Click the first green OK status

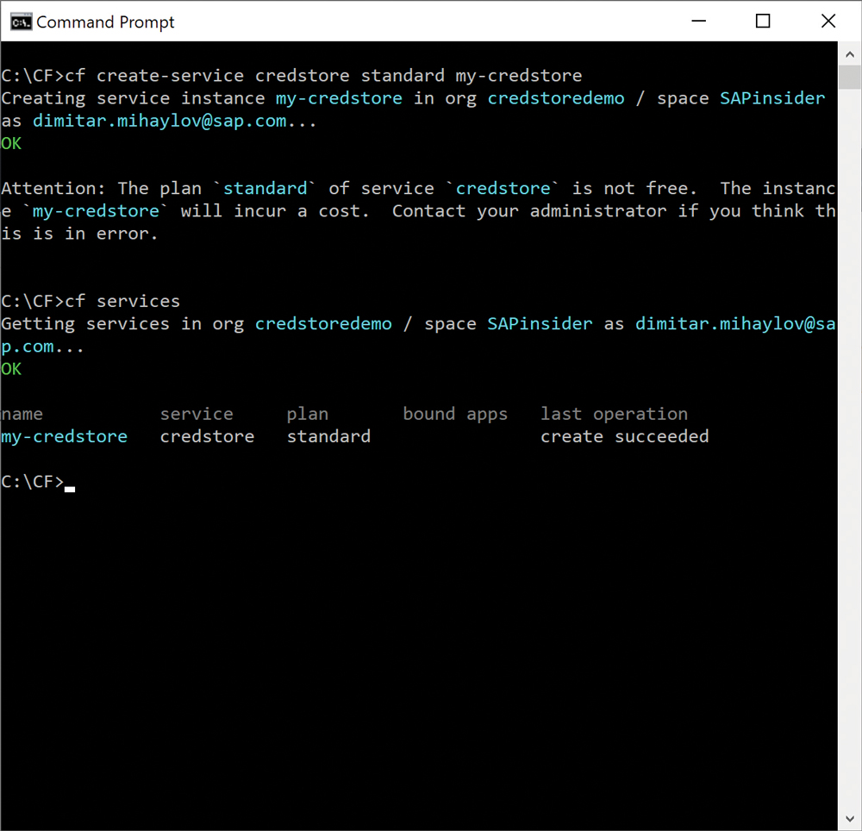(11, 143)
